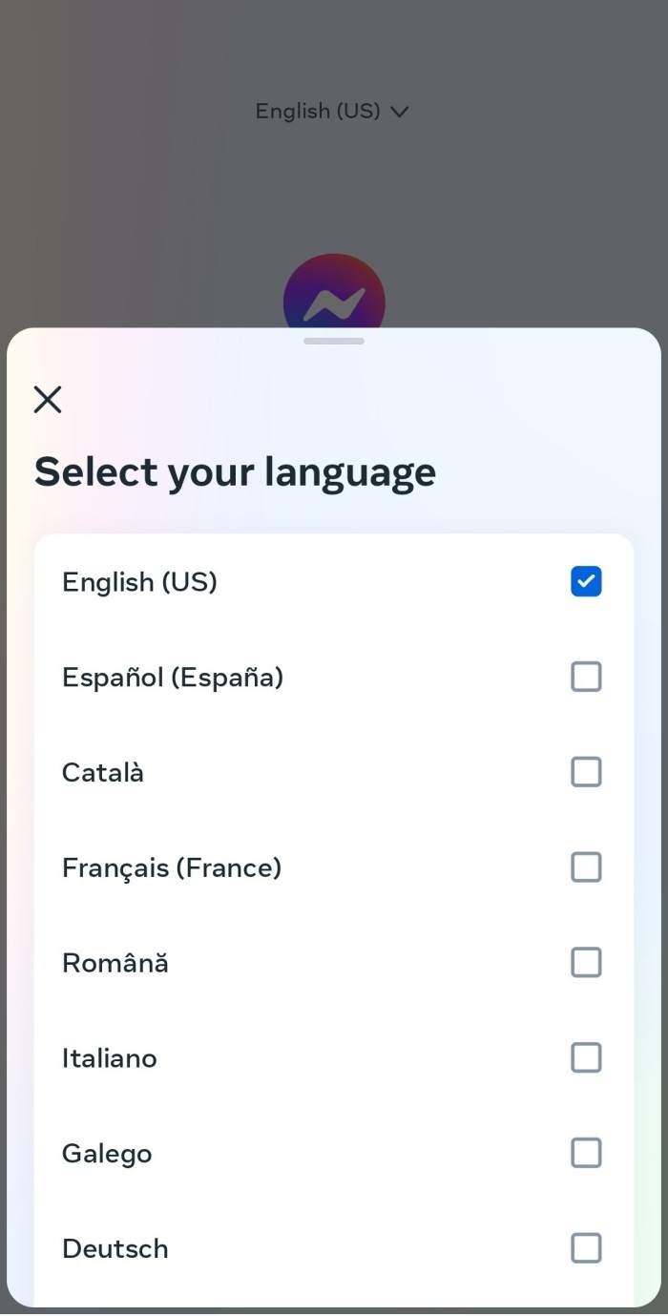
Task: Check the Română checkbox
Action: (x=586, y=963)
